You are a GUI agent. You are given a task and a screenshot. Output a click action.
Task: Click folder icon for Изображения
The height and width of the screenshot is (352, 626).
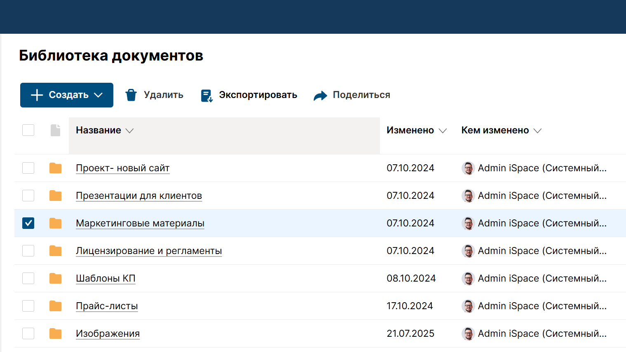(55, 334)
